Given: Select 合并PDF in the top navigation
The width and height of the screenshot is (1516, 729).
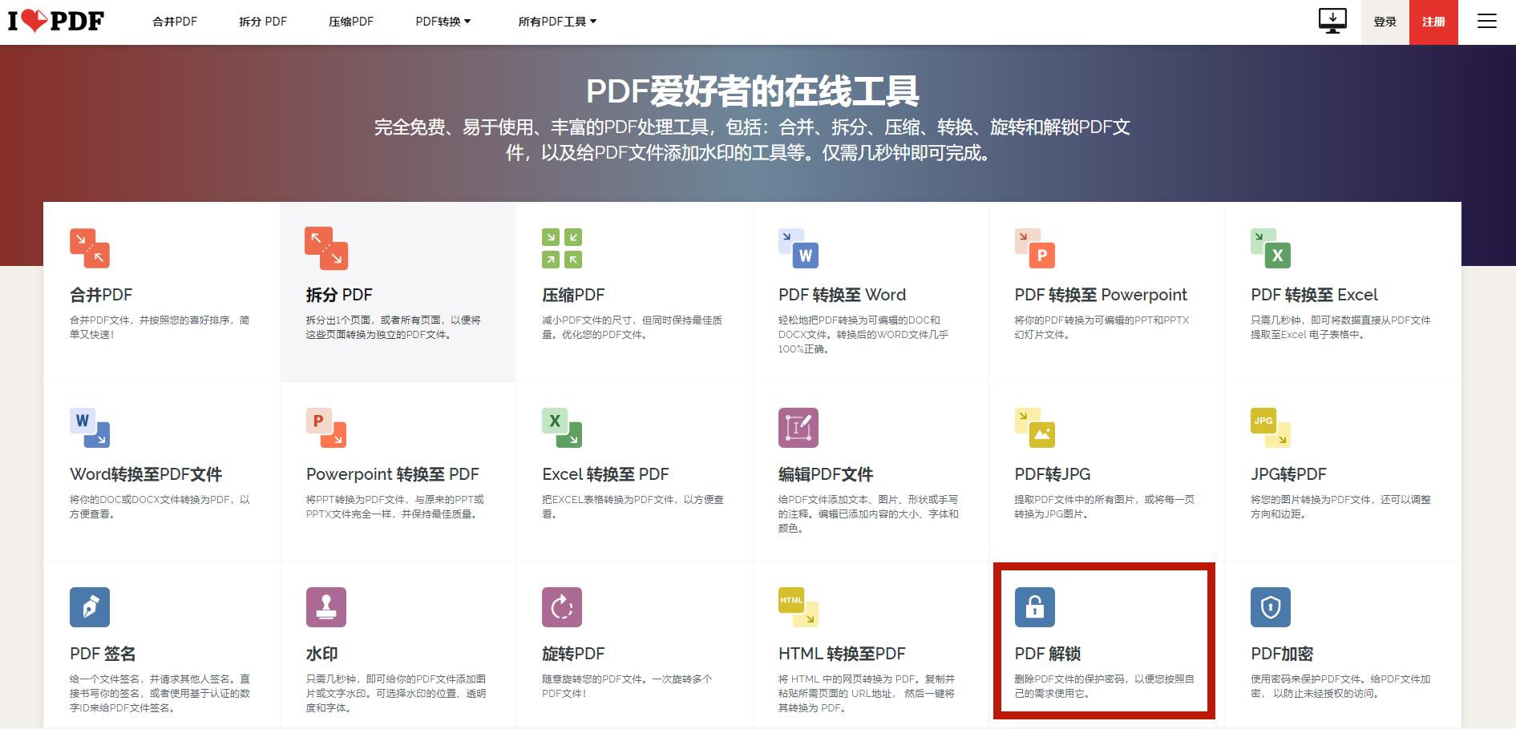Looking at the screenshot, I should (174, 21).
